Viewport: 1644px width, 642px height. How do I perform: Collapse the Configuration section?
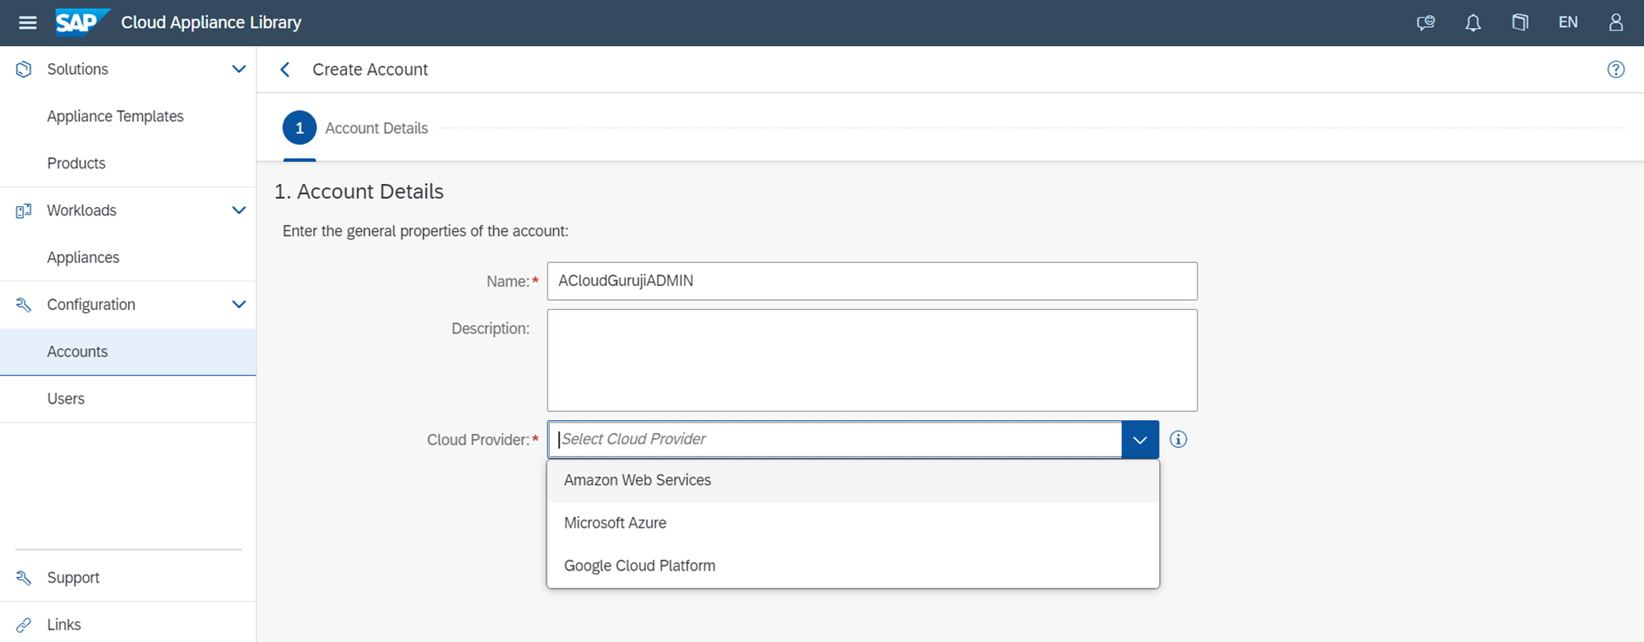(x=238, y=304)
